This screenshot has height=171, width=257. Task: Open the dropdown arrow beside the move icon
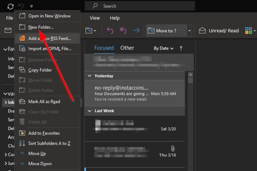pyautogui.click(x=95, y=30)
